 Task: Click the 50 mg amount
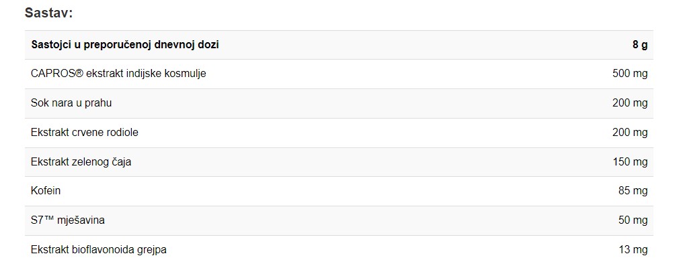[633, 220]
